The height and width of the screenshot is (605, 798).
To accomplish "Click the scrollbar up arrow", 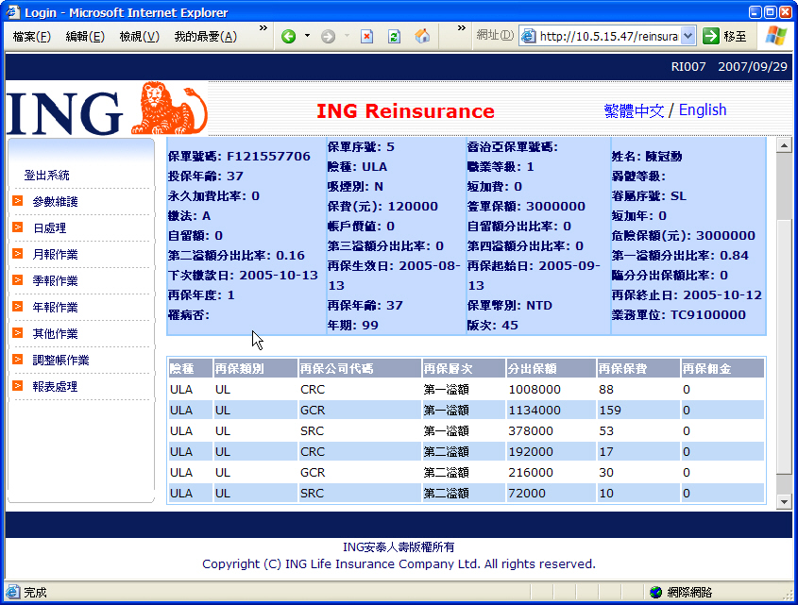I will [784, 145].
